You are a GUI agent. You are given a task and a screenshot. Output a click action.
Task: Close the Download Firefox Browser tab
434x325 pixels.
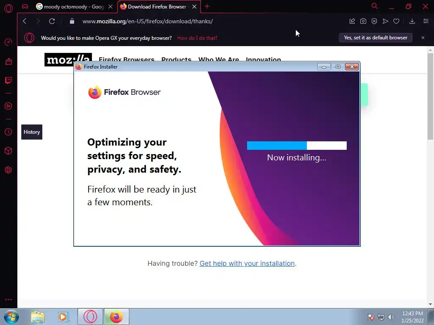[194, 7]
